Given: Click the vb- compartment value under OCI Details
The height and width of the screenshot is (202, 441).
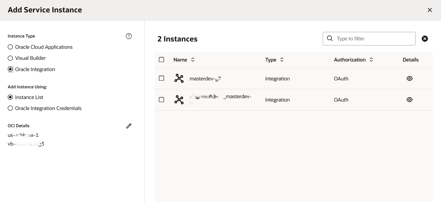Looking at the screenshot, I should tap(26, 144).
